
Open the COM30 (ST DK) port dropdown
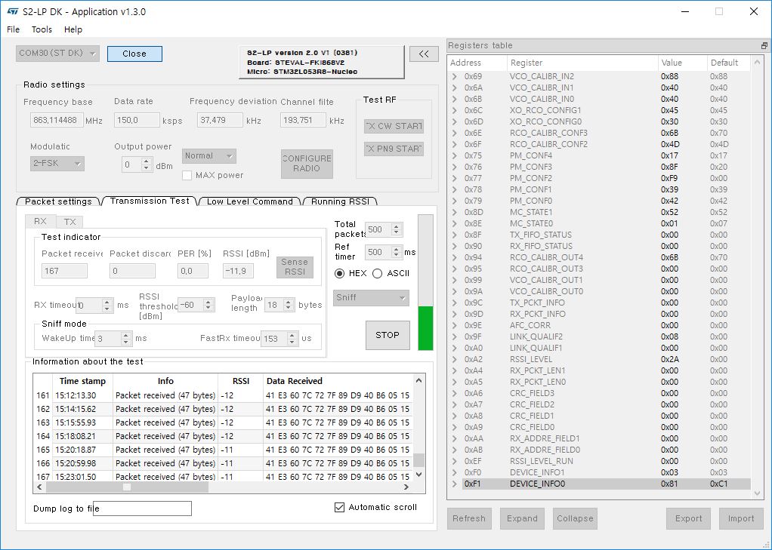[57, 54]
